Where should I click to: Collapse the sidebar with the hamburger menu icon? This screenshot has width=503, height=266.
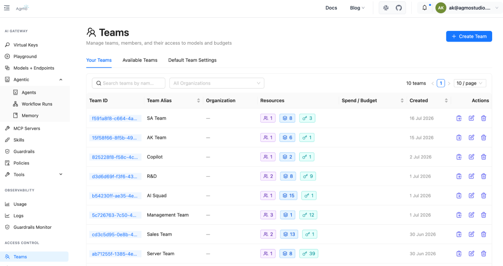tap(7, 8)
